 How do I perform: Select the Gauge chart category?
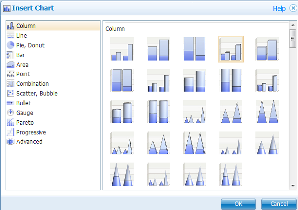(x=53, y=113)
